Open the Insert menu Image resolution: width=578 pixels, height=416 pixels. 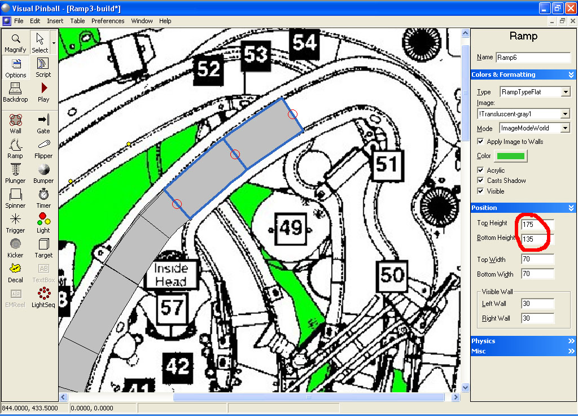coord(55,21)
